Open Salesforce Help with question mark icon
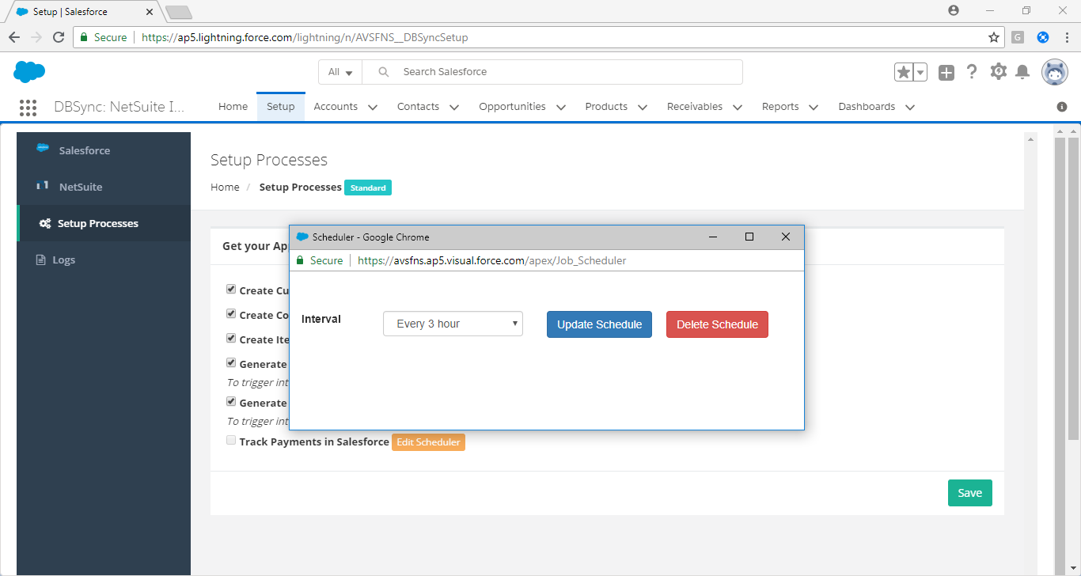Image resolution: width=1081 pixels, height=576 pixels. [x=972, y=71]
